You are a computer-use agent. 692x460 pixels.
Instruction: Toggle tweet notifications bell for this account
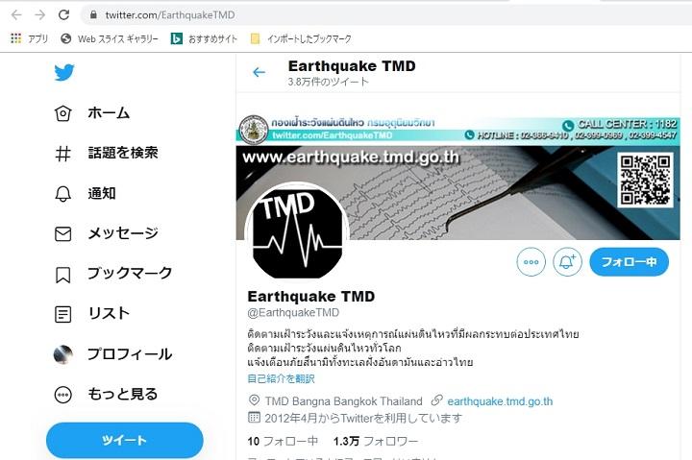pyautogui.click(x=567, y=262)
